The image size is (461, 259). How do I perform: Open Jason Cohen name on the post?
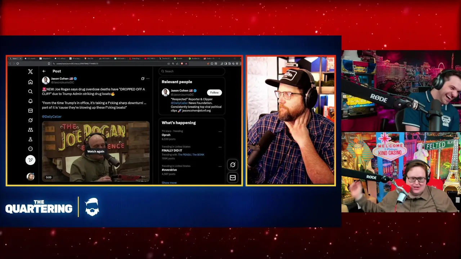pos(60,78)
